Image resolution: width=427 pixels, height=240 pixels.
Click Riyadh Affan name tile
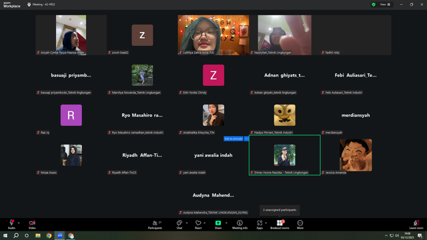[142, 155]
